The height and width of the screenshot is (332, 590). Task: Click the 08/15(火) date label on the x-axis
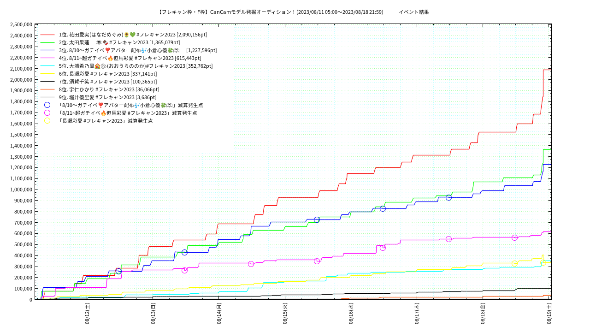pyautogui.click(x=285, y=314)
